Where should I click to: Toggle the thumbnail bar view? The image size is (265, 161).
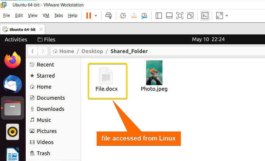(169, 16)
